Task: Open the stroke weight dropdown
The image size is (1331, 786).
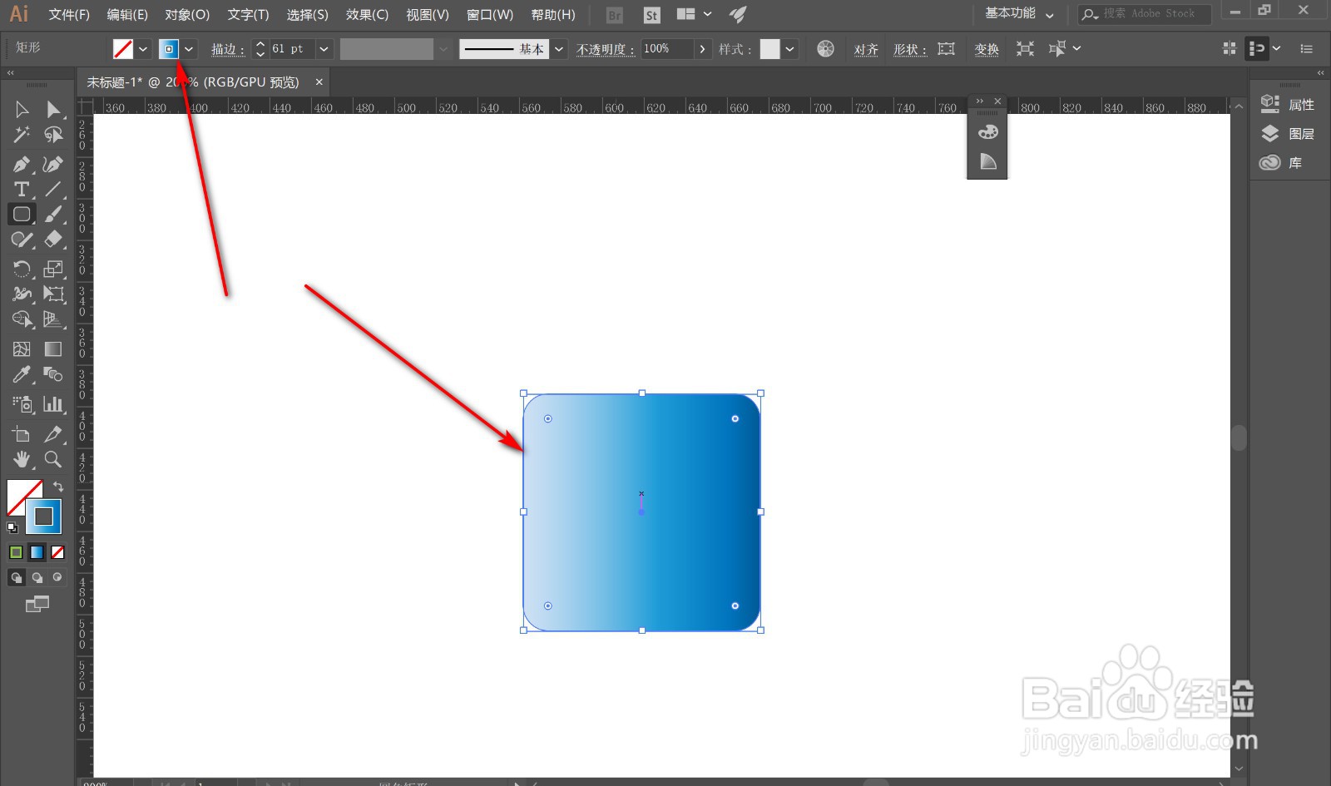Action: (x=324, y=49)
